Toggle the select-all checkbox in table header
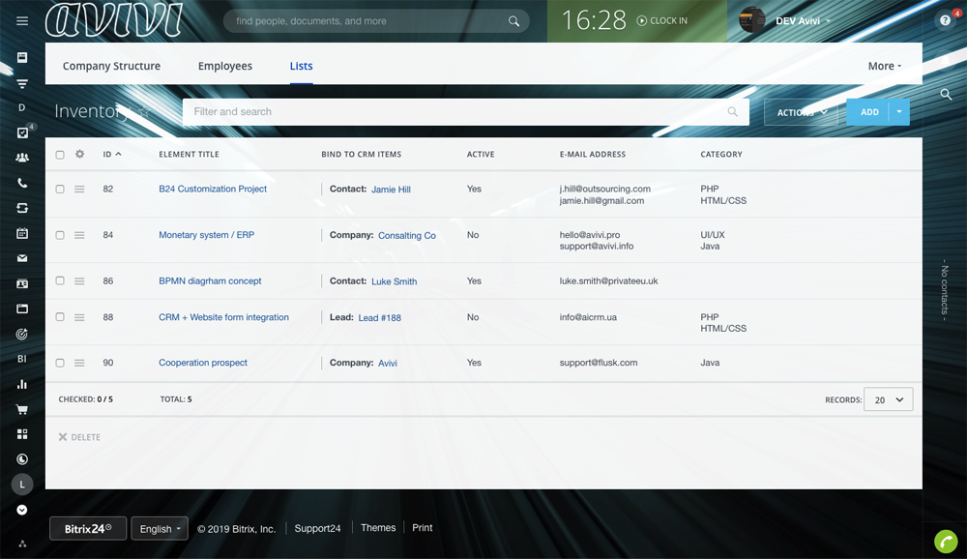This screenshot has height=559, width=967. 60,155
